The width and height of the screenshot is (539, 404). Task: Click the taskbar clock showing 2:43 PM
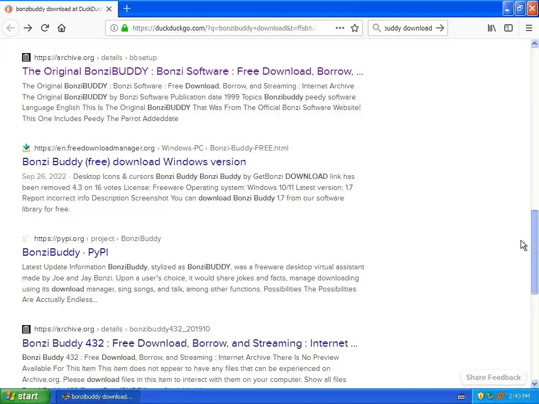click(520, 396)
